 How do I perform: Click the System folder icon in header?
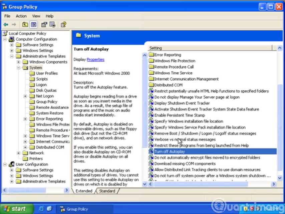coord(78,35)
